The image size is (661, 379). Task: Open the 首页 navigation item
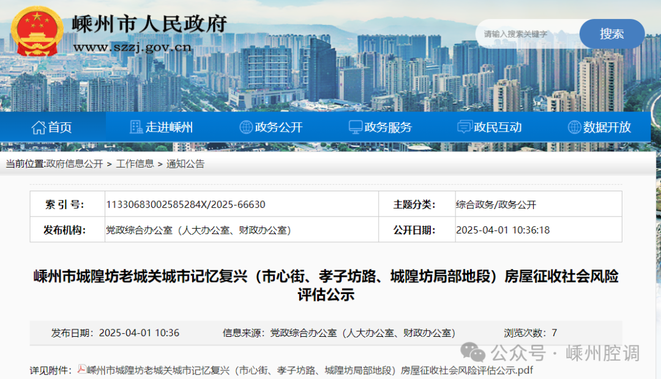[x=60, y=127]
